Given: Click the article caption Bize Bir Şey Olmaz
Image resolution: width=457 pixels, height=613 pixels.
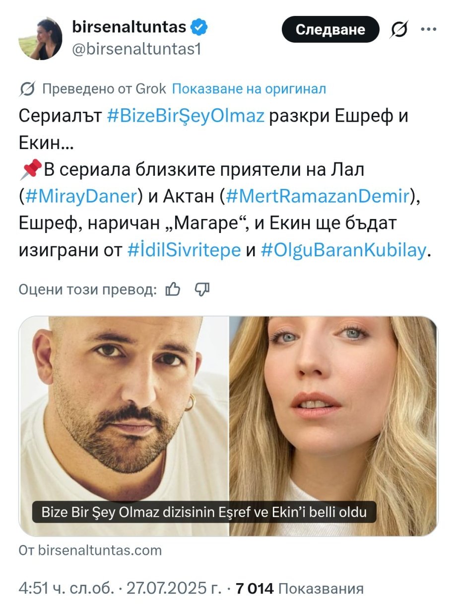Looking at the screenshot, I should 204,512.
